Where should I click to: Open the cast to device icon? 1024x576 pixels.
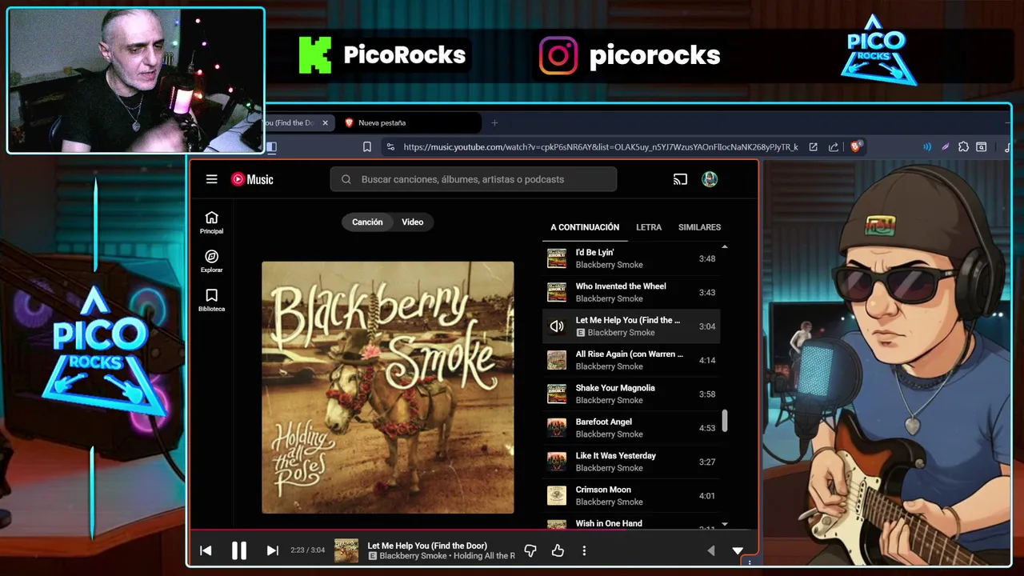(x=680, y=179)
